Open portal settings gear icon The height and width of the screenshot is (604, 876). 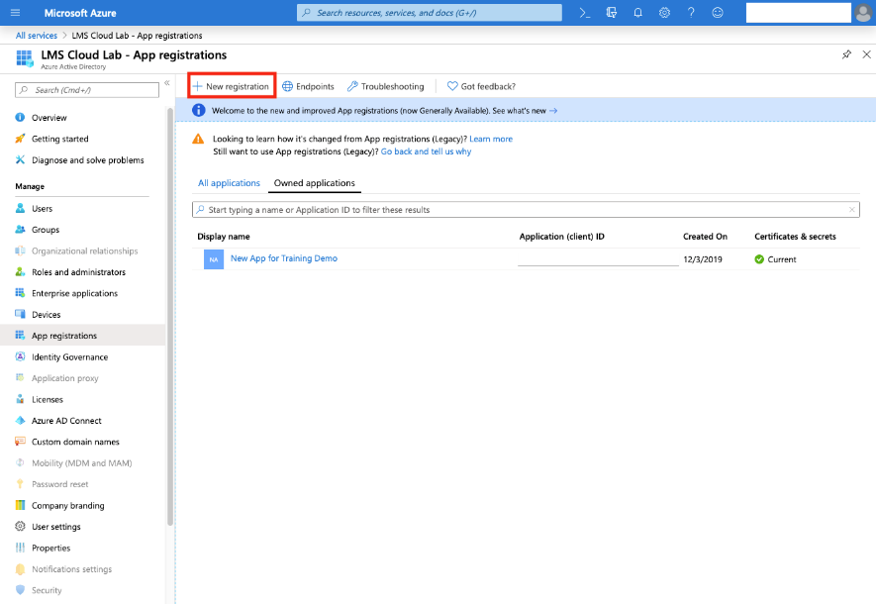point(664,12)
